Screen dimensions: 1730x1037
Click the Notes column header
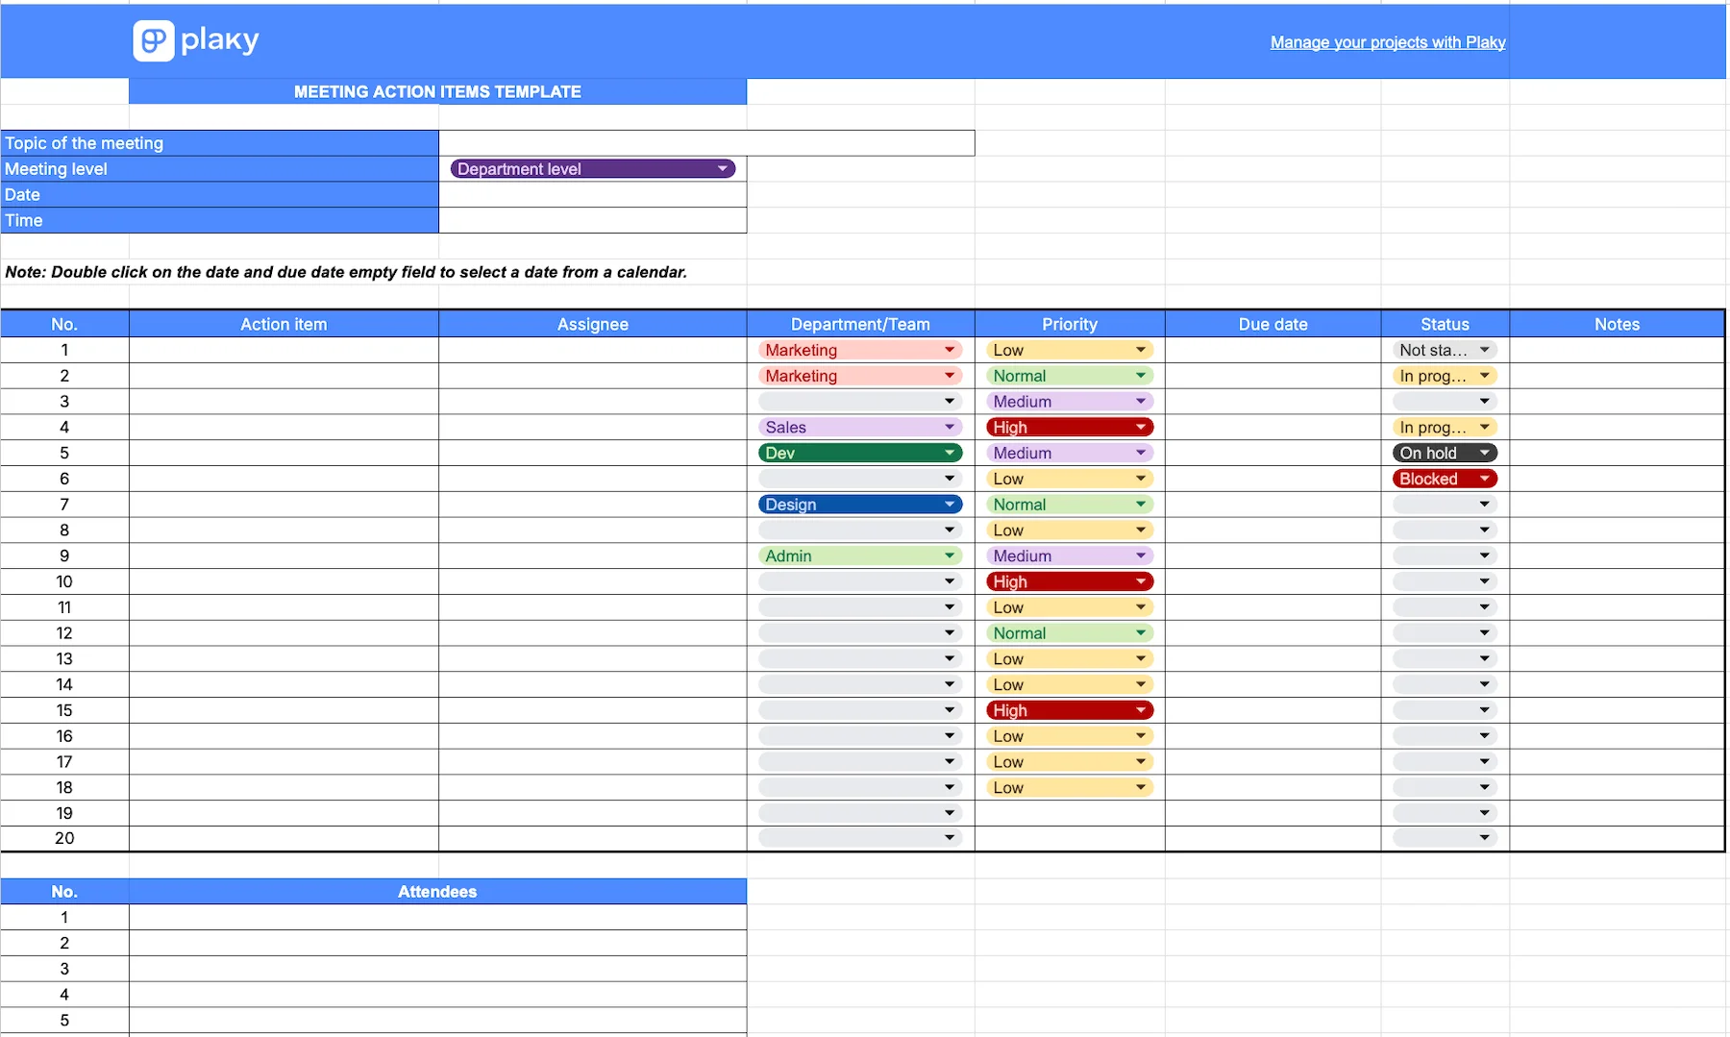[1617, 324]
